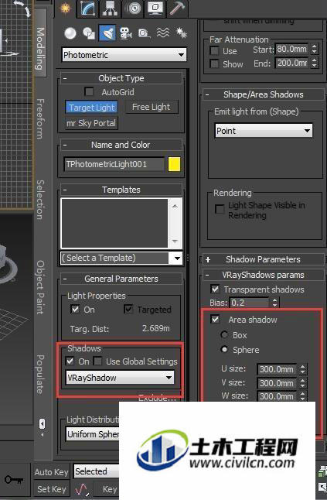Toggle the Targeted checkbox

(128, 309)
